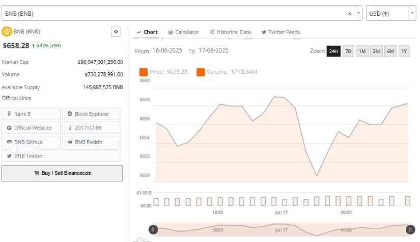Click the Twitter Feeds bird icon

pos(264,32)
